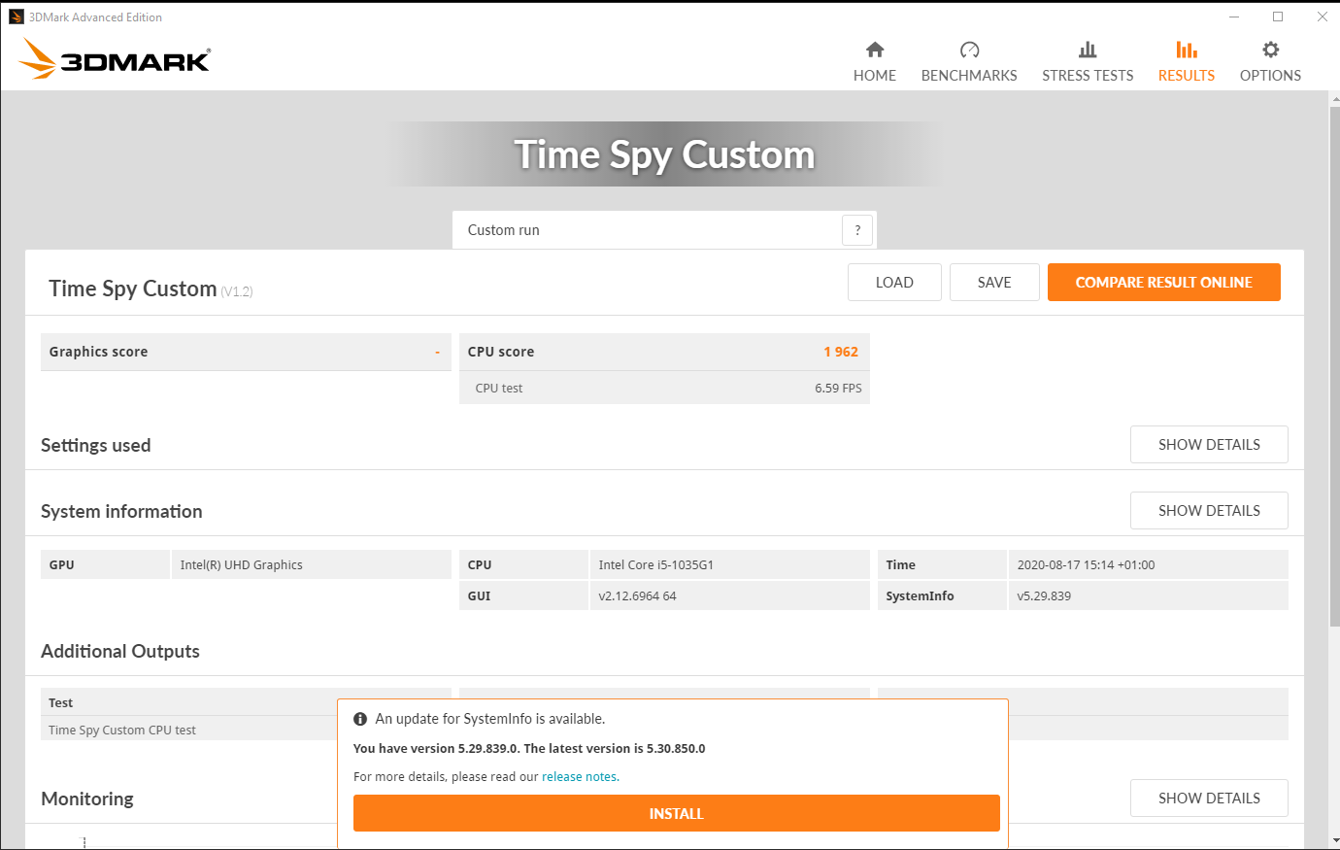Switch to the RESULTS tab label
Image resolution: width=1340 pixels, height=850 pixels.
click(1187, 75)
